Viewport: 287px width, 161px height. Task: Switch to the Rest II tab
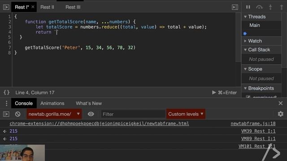coord(47,7)
